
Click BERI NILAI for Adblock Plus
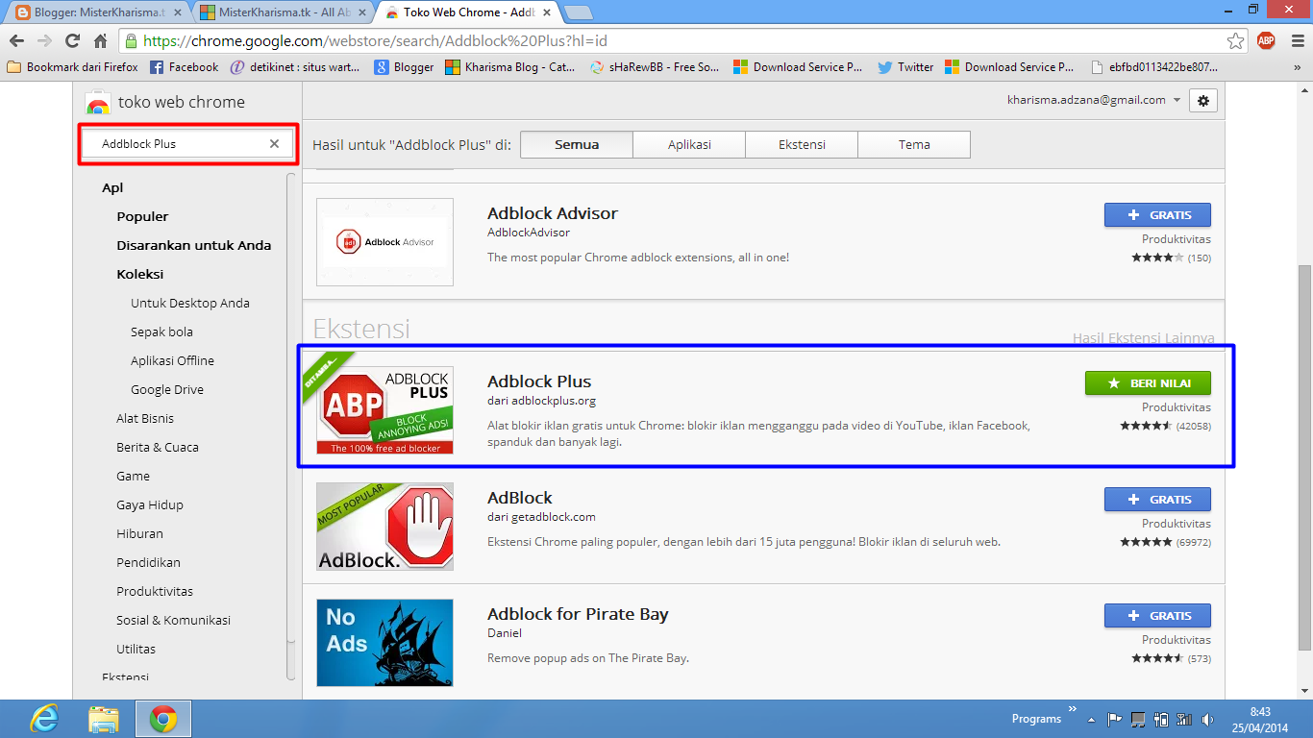pos(1148,383)
